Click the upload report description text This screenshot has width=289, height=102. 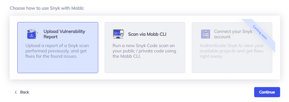[57, 51]
